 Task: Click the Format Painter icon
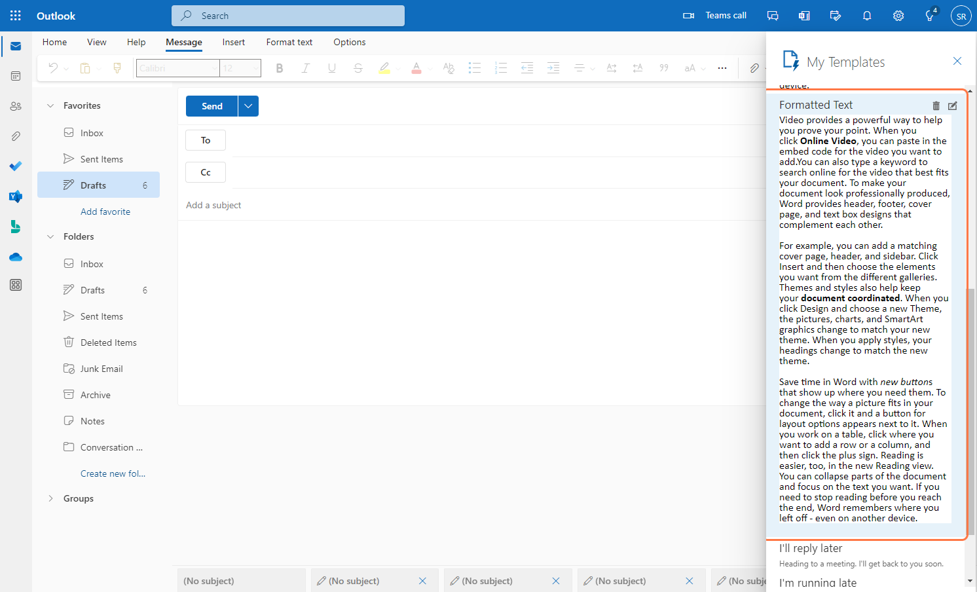(117, 68)
